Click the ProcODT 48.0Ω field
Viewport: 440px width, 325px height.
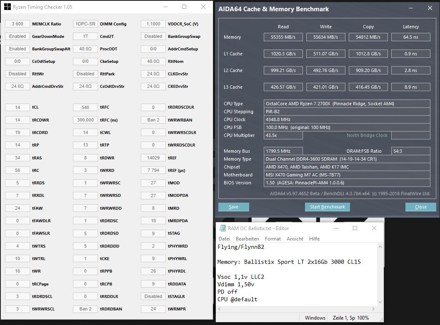tap(85, 49)
